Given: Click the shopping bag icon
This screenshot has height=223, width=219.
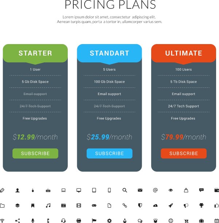Looking at the screenshot, I should [186, 190].
